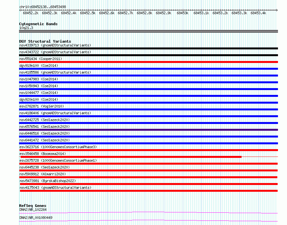The width and height of the screenshot is (287, 225).
Task: Click the 68453.2k ruler tick label
Action: click(220, 13)
